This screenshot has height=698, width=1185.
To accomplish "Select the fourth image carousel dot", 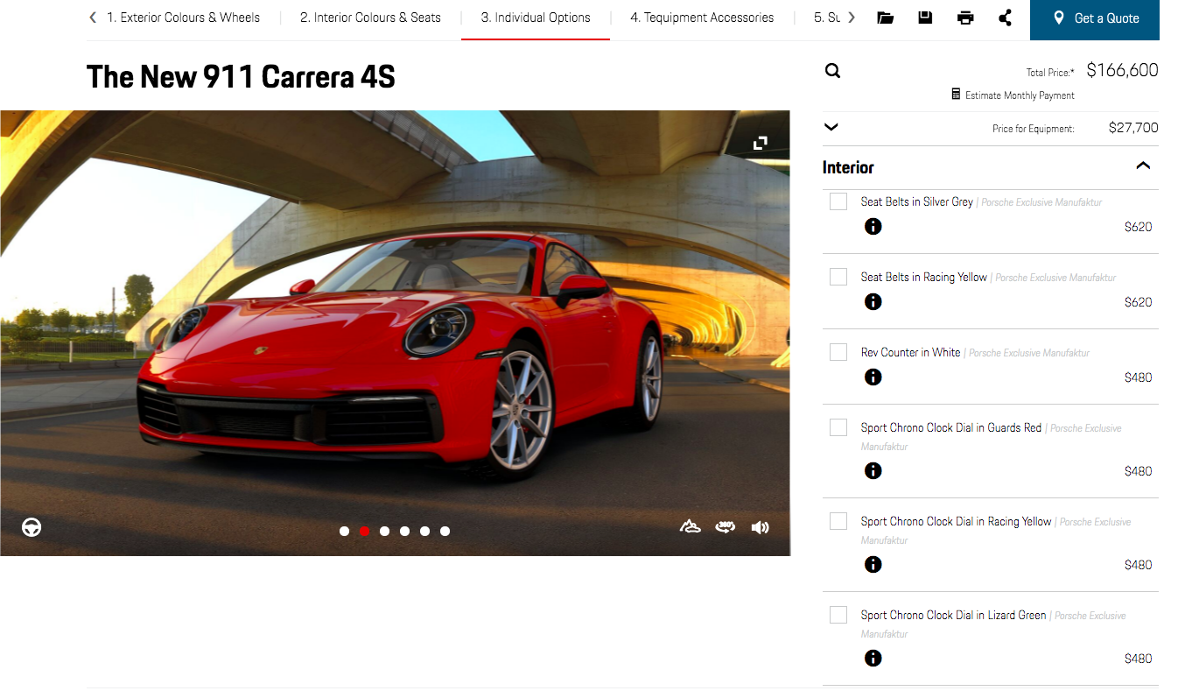I will click(404, 531).
